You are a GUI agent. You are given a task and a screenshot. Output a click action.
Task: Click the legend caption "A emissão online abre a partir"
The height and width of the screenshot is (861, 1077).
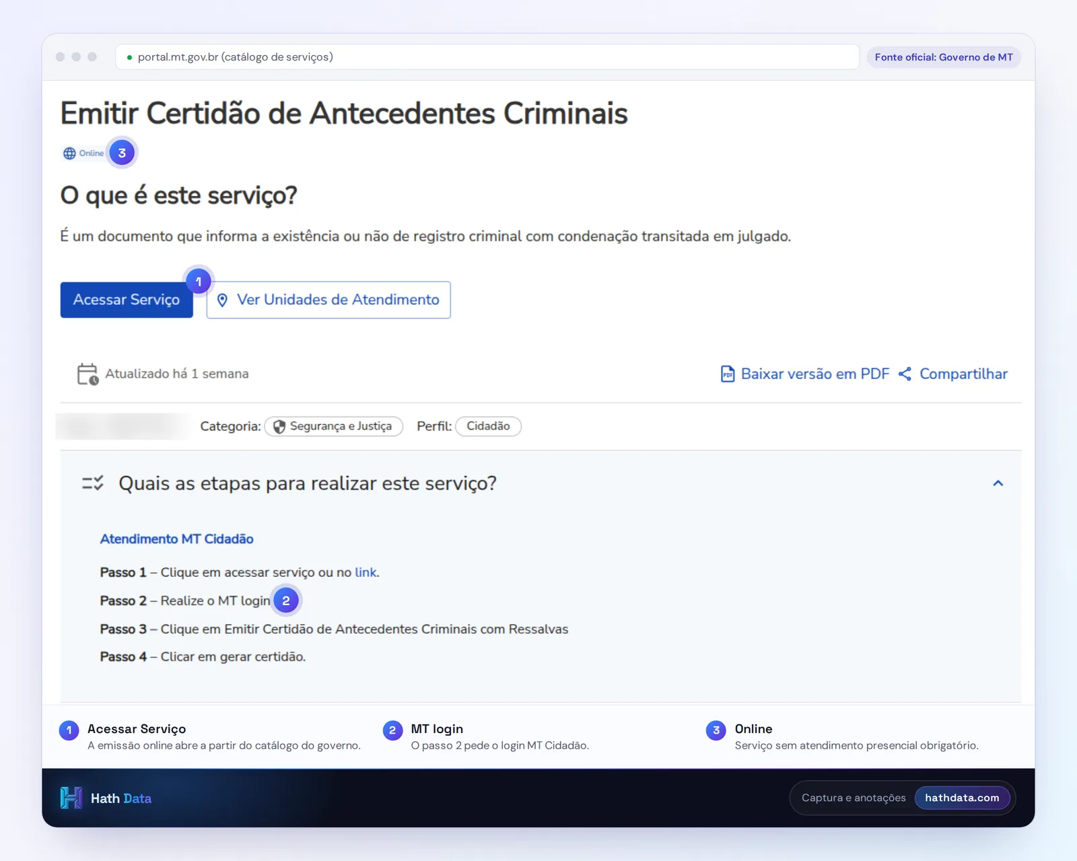pyautogui.click(x=224, y=746)
